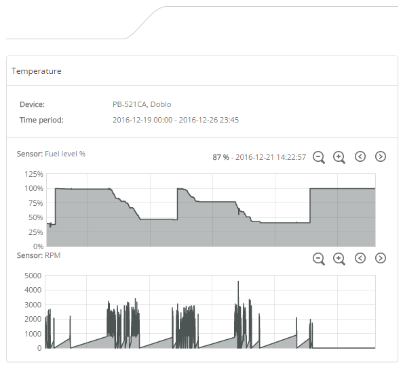Click the 125% axis label
This screenshot has width=403, height=367.
point(34,174)
